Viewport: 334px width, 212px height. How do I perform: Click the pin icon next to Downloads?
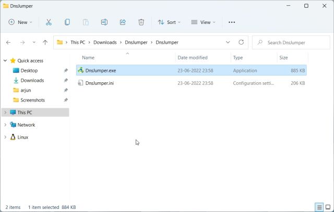(66, 80)
